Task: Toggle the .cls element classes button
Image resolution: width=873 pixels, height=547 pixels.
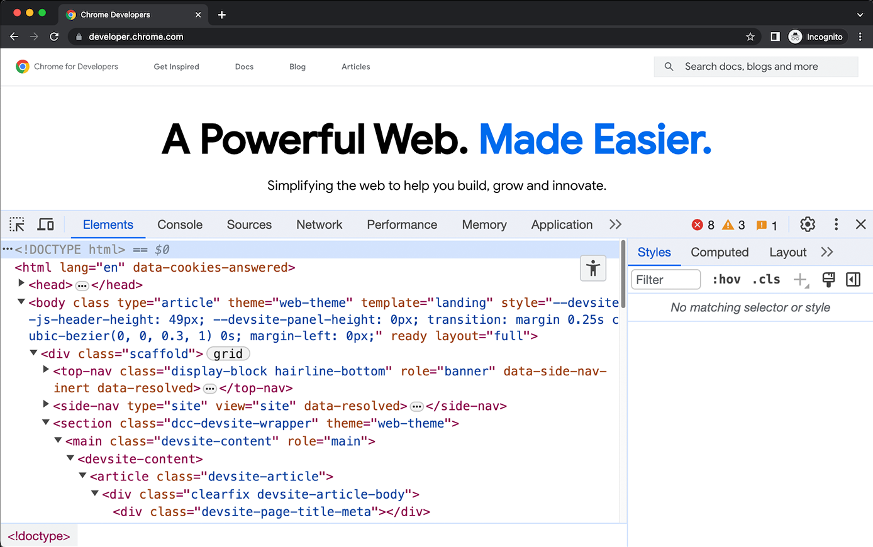Action: (766, 280)
